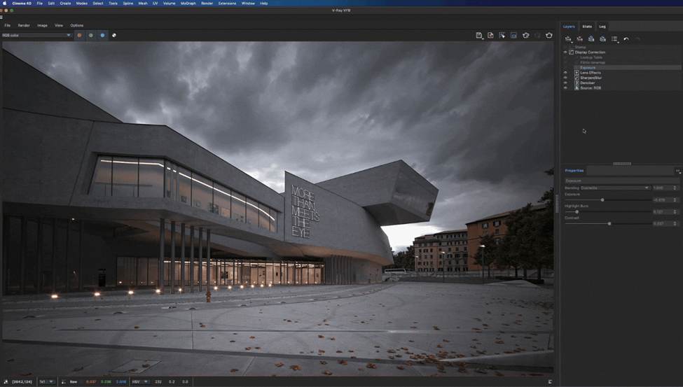Switch to the Log tab
The image size is (683, 387).
pyautogui.click(x=602, y=27)
